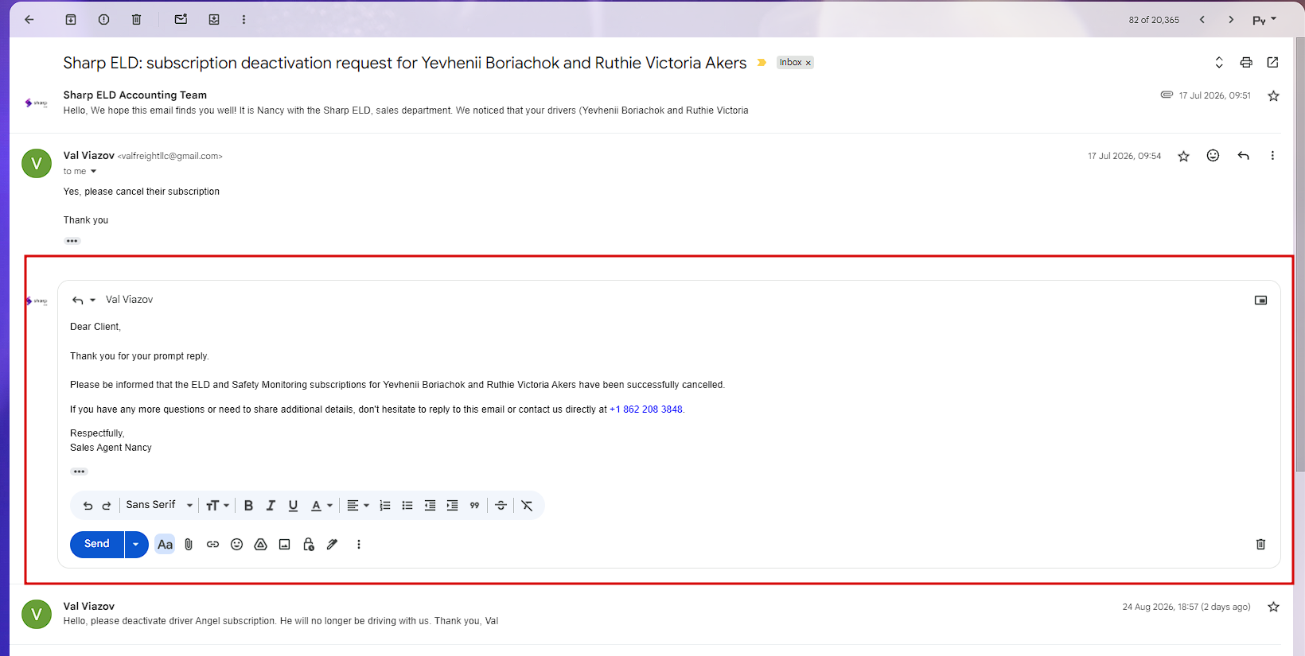Go to the newer conversation
The height and width of the screenshot is (656, 1305).
[1202, 19]
